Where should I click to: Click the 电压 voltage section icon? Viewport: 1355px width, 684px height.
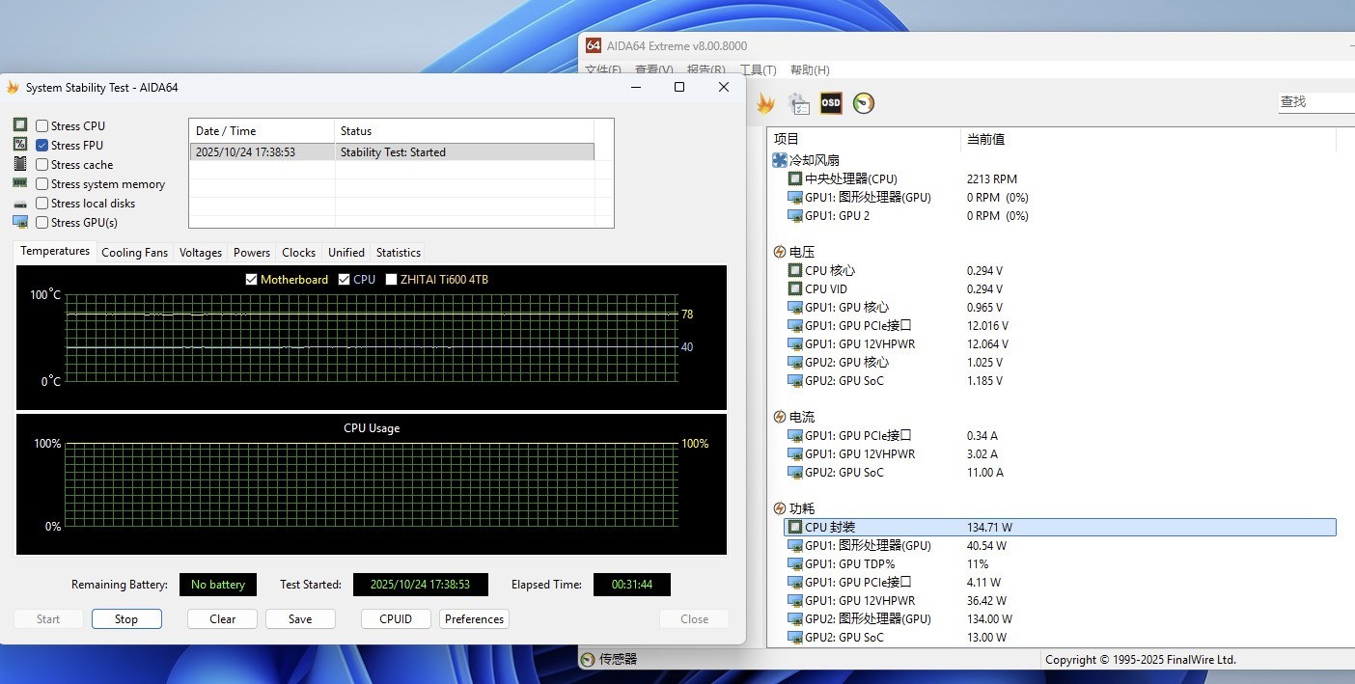[x=780, y=252]
